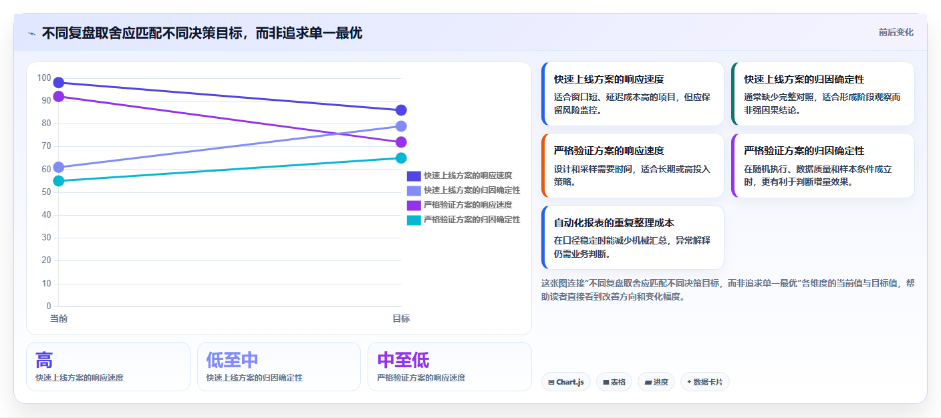Toggle 严格验证方案的响应速度 legend color box
941x418 pixels.
click(x=414, y=205)
